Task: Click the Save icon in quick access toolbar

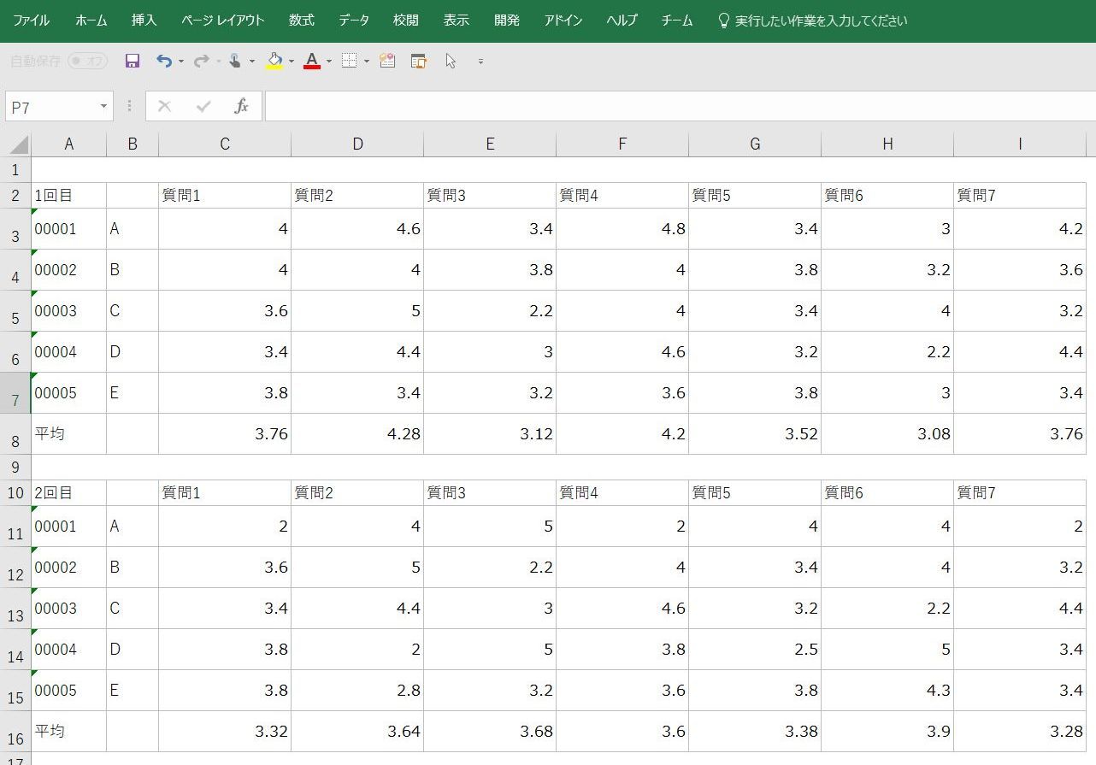Action: [133, 61]
